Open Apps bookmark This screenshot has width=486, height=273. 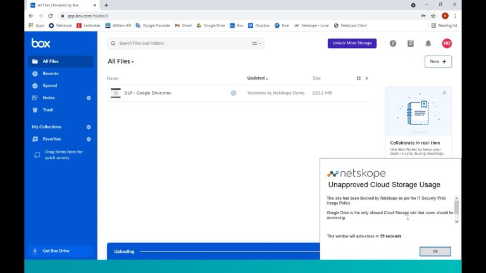tap(37, 25)
